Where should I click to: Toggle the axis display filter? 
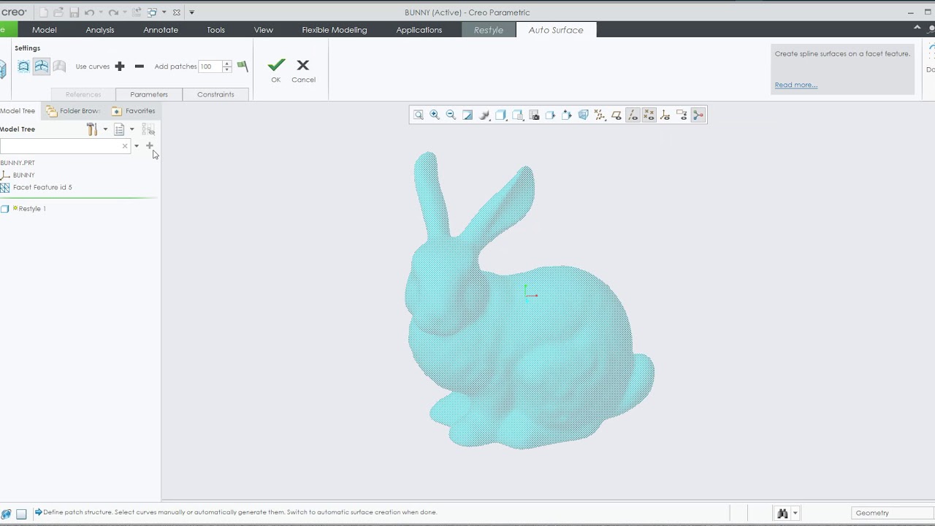633,115
